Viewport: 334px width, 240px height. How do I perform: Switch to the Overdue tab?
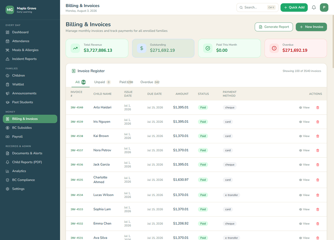click(x=150, y=82)
